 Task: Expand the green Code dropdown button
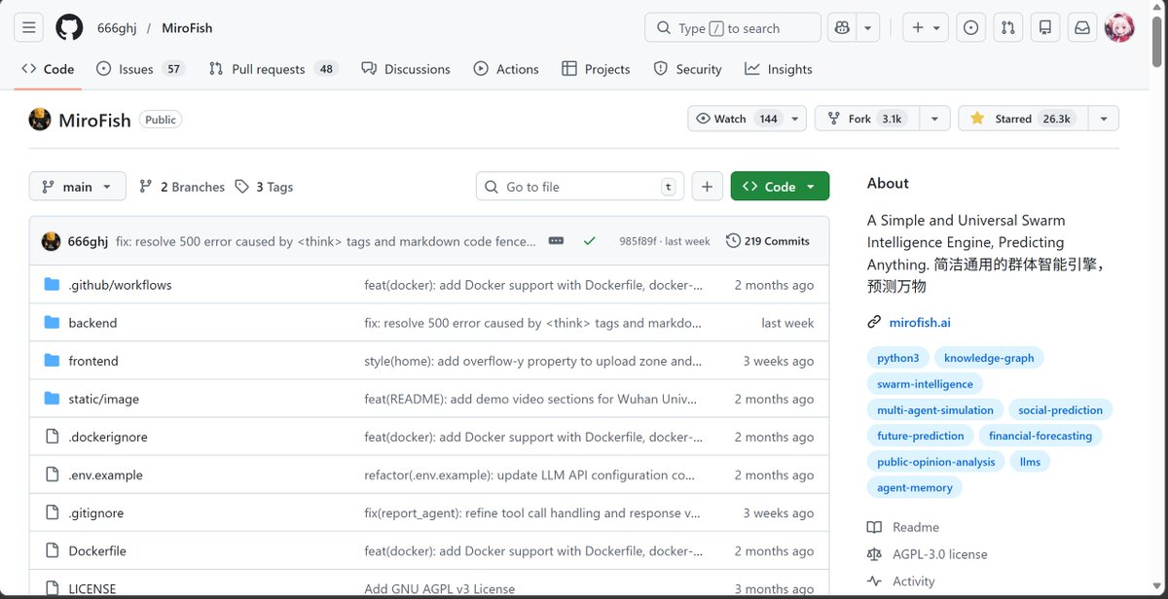(x=780, y=187)
